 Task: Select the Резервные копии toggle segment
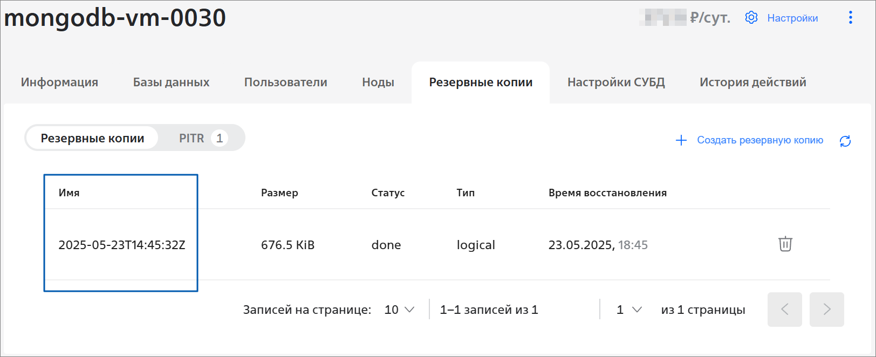[x=92, y=138]
